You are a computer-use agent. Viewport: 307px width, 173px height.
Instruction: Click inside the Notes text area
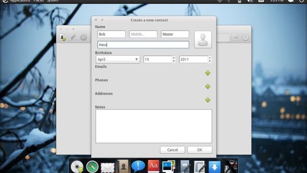click(153, 126)
